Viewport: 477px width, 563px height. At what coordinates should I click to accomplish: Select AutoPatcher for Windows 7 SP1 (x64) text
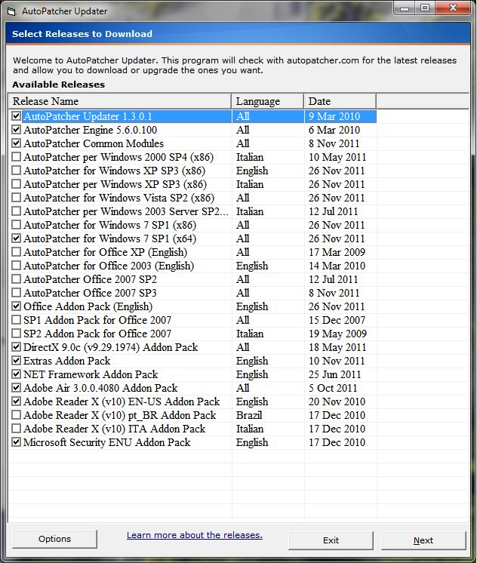pyautogui.click(x=110, y=238)
